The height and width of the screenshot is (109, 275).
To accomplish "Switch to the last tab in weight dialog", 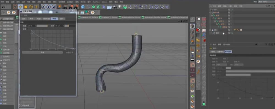I will click(62, 19).
